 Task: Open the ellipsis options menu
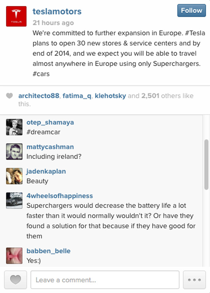point(194,279)
